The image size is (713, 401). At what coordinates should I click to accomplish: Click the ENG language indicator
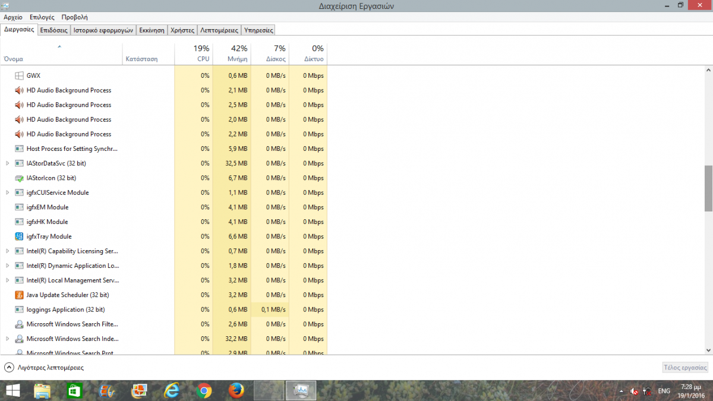(x=664, y=391)
